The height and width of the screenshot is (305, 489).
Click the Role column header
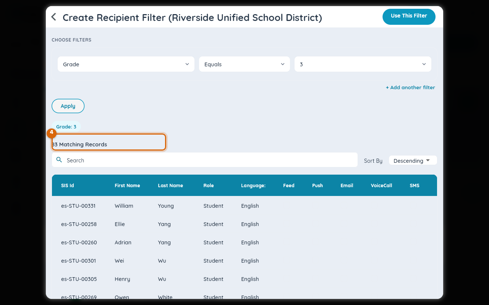(x=209, y=186)
